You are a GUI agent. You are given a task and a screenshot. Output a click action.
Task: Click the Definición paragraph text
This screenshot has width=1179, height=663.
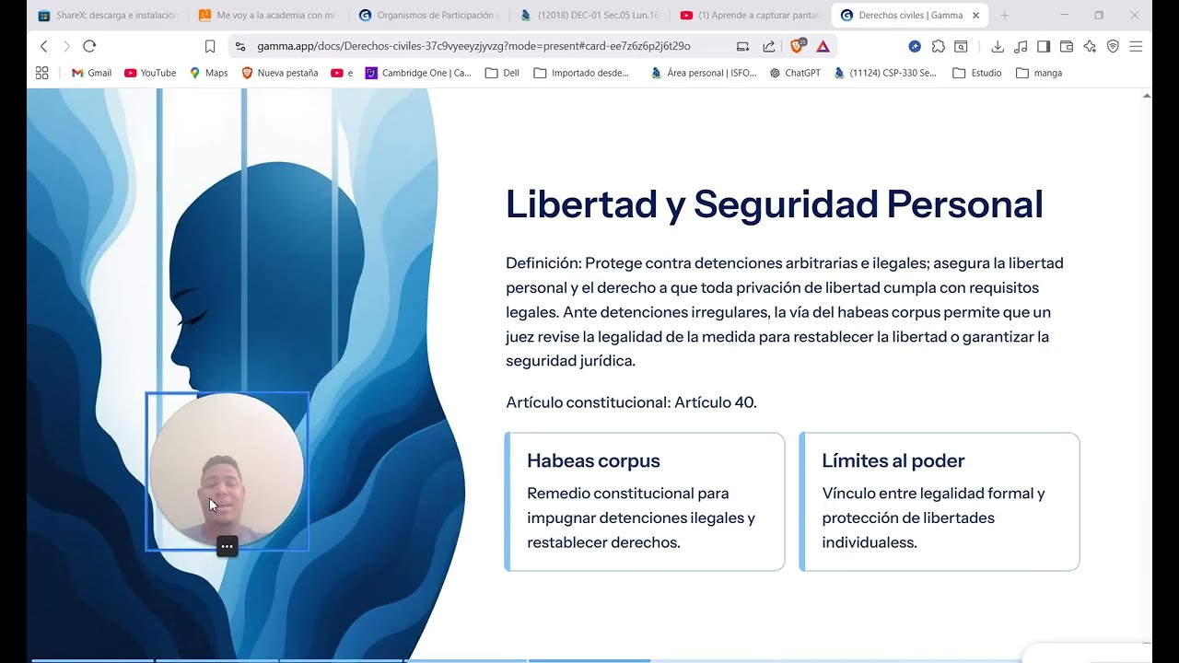(x=785, y=312)
